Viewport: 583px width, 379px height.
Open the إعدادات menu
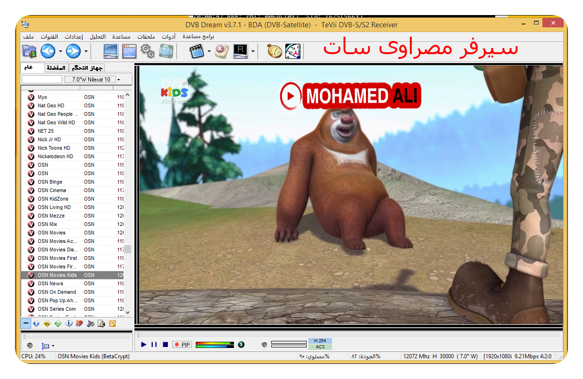pyautogui.click(x=74, y=36)
